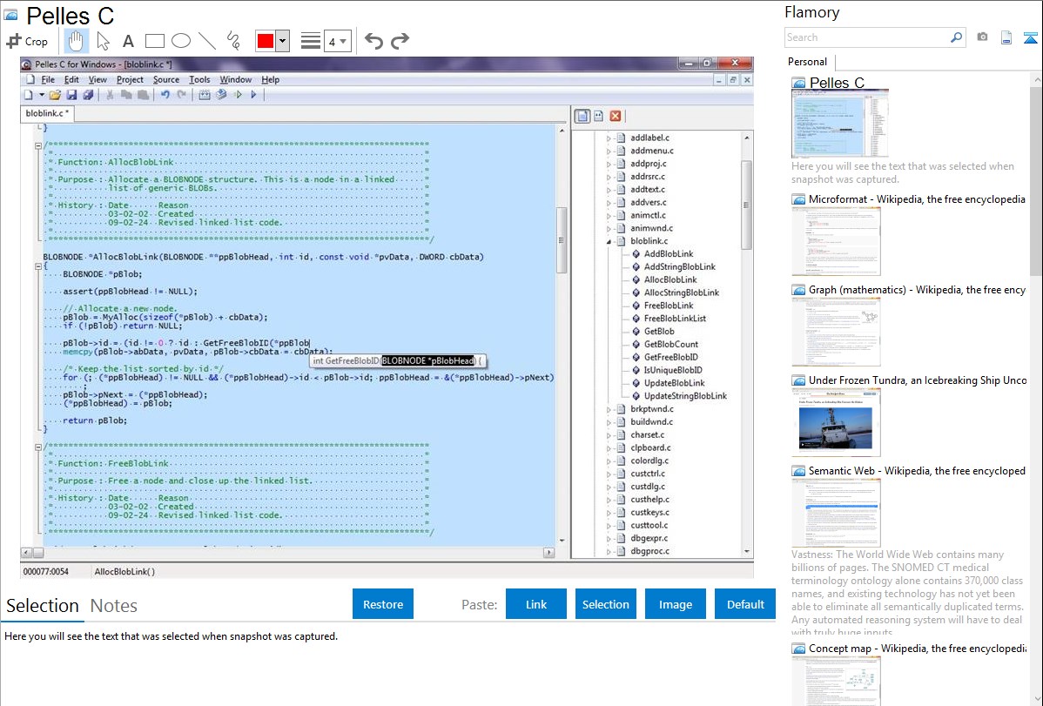Click the Image paste button
Viewport: 1043px width, 706px height.
(676, 604)
